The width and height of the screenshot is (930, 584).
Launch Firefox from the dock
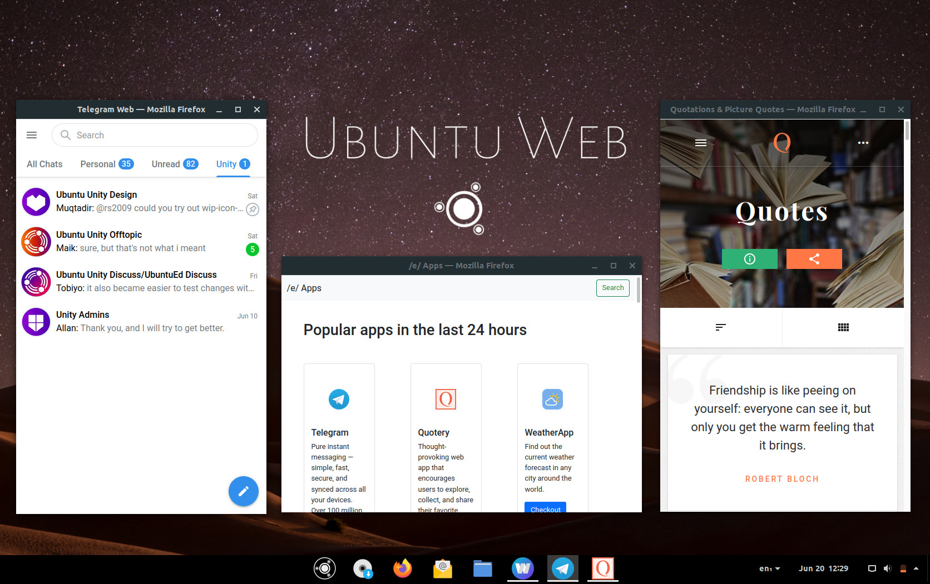[403, 568]
